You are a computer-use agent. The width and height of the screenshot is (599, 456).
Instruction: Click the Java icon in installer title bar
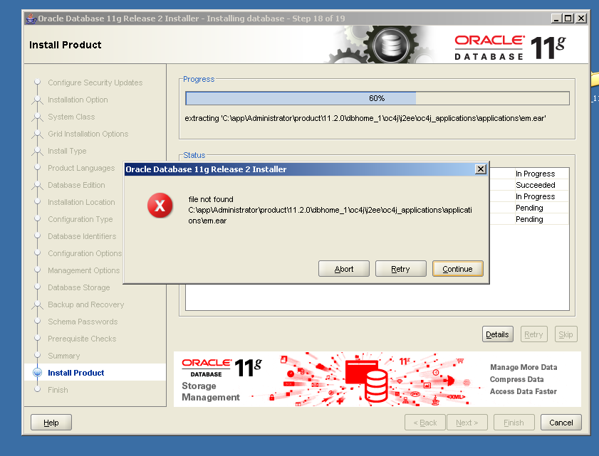tap(31, 18)
